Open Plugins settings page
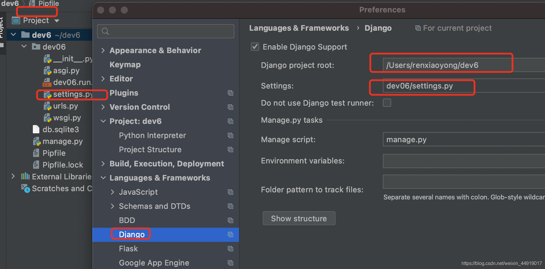 click(x=124, y=93)
